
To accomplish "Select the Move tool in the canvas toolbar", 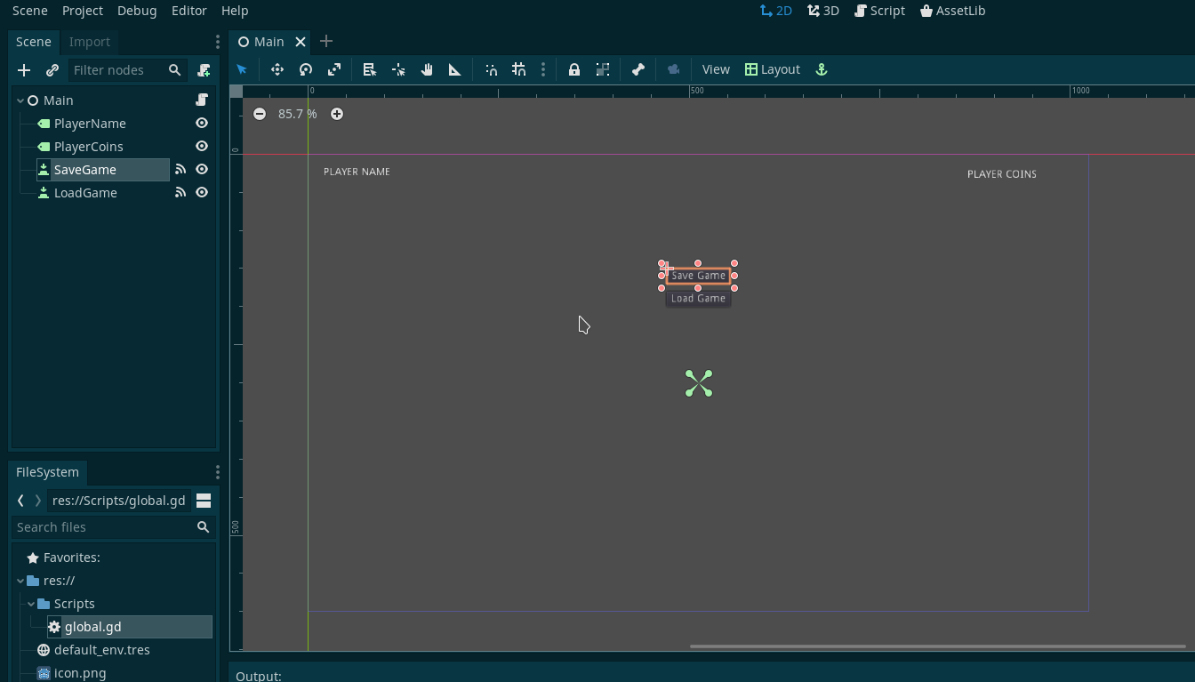I will coord(277,69).
